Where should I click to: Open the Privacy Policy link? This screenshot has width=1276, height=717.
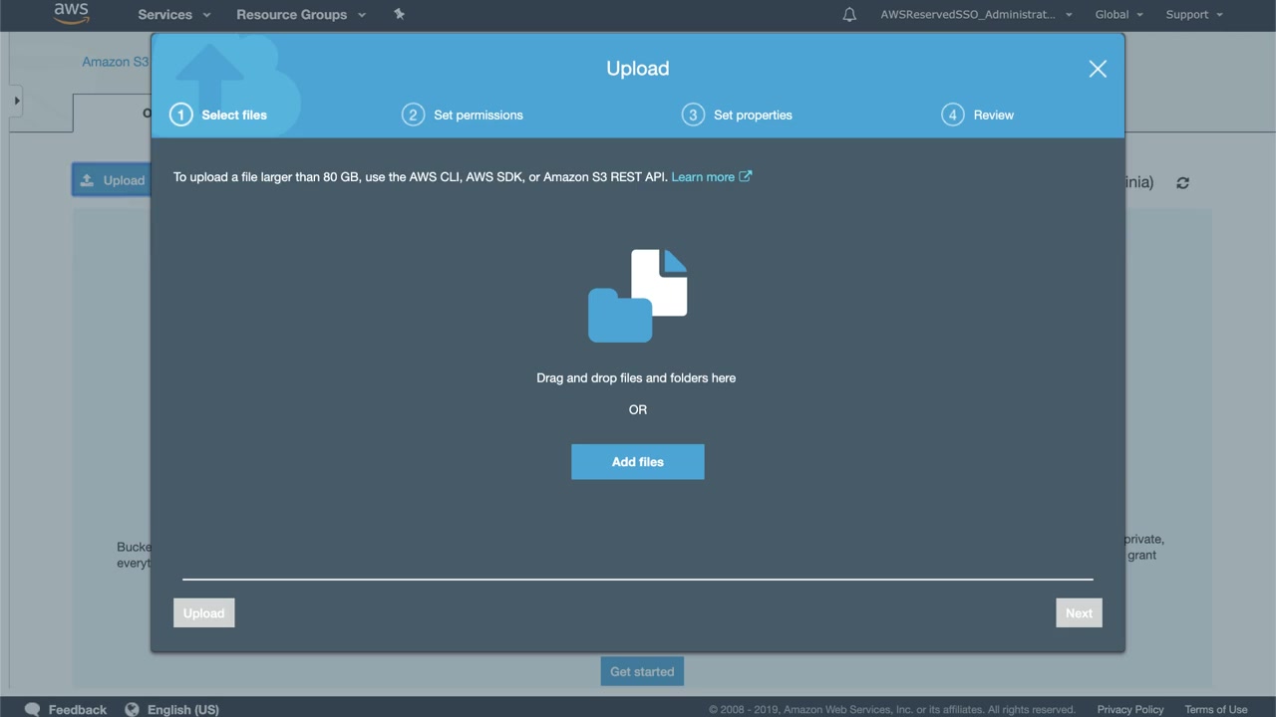tap(1130, 710)
